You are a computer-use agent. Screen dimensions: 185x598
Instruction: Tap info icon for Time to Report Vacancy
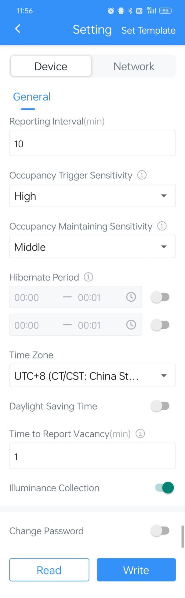[x=140, y=434]
